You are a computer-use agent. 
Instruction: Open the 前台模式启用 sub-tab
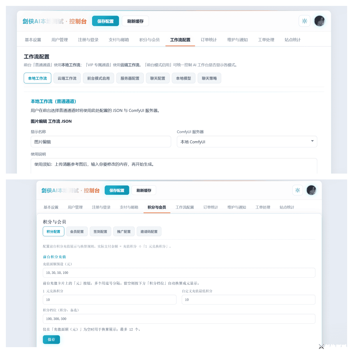point(98,78)
